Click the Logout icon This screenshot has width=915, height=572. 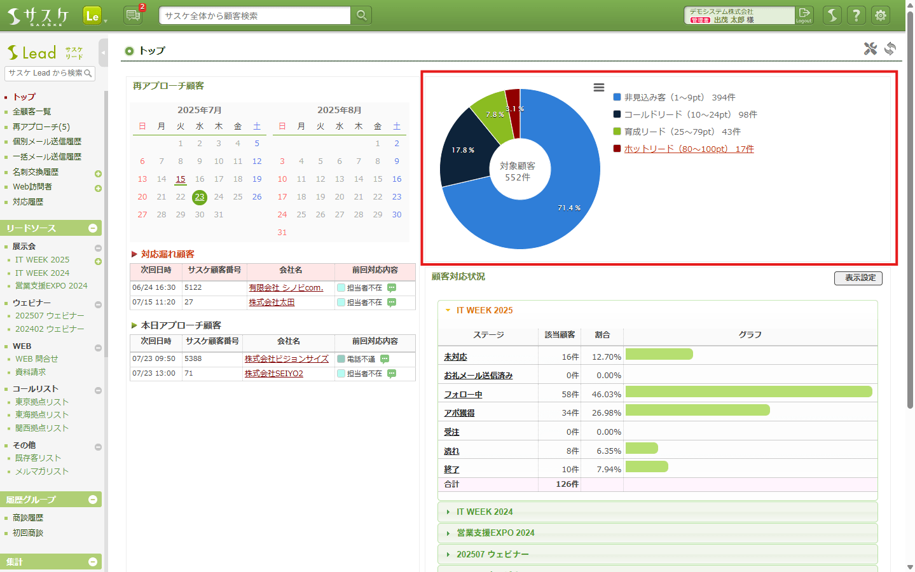(804, 15)
